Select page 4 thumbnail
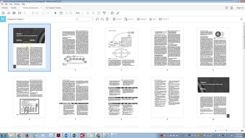This screenshot has height=138, width=245. tap(167, 48)
